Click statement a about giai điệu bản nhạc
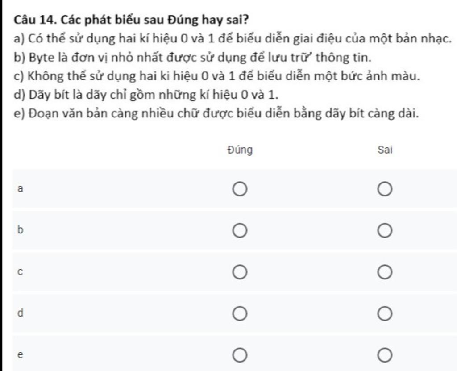 coord(231,38)
